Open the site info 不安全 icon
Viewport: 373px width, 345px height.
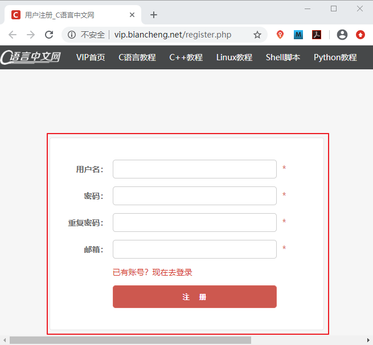[x=72, y=35]
